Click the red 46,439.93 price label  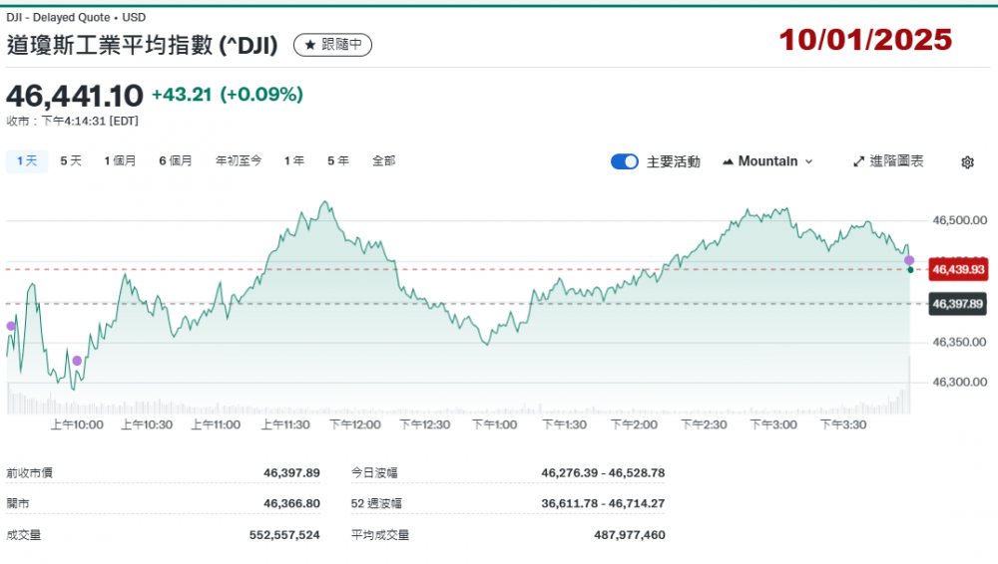957,269
